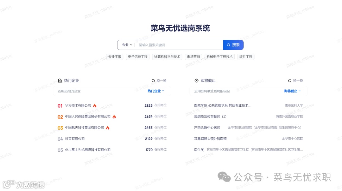Click the flame icon next to 中国航天科技集团
Viewport: 342px width, 191px height.
click(108, 128)
